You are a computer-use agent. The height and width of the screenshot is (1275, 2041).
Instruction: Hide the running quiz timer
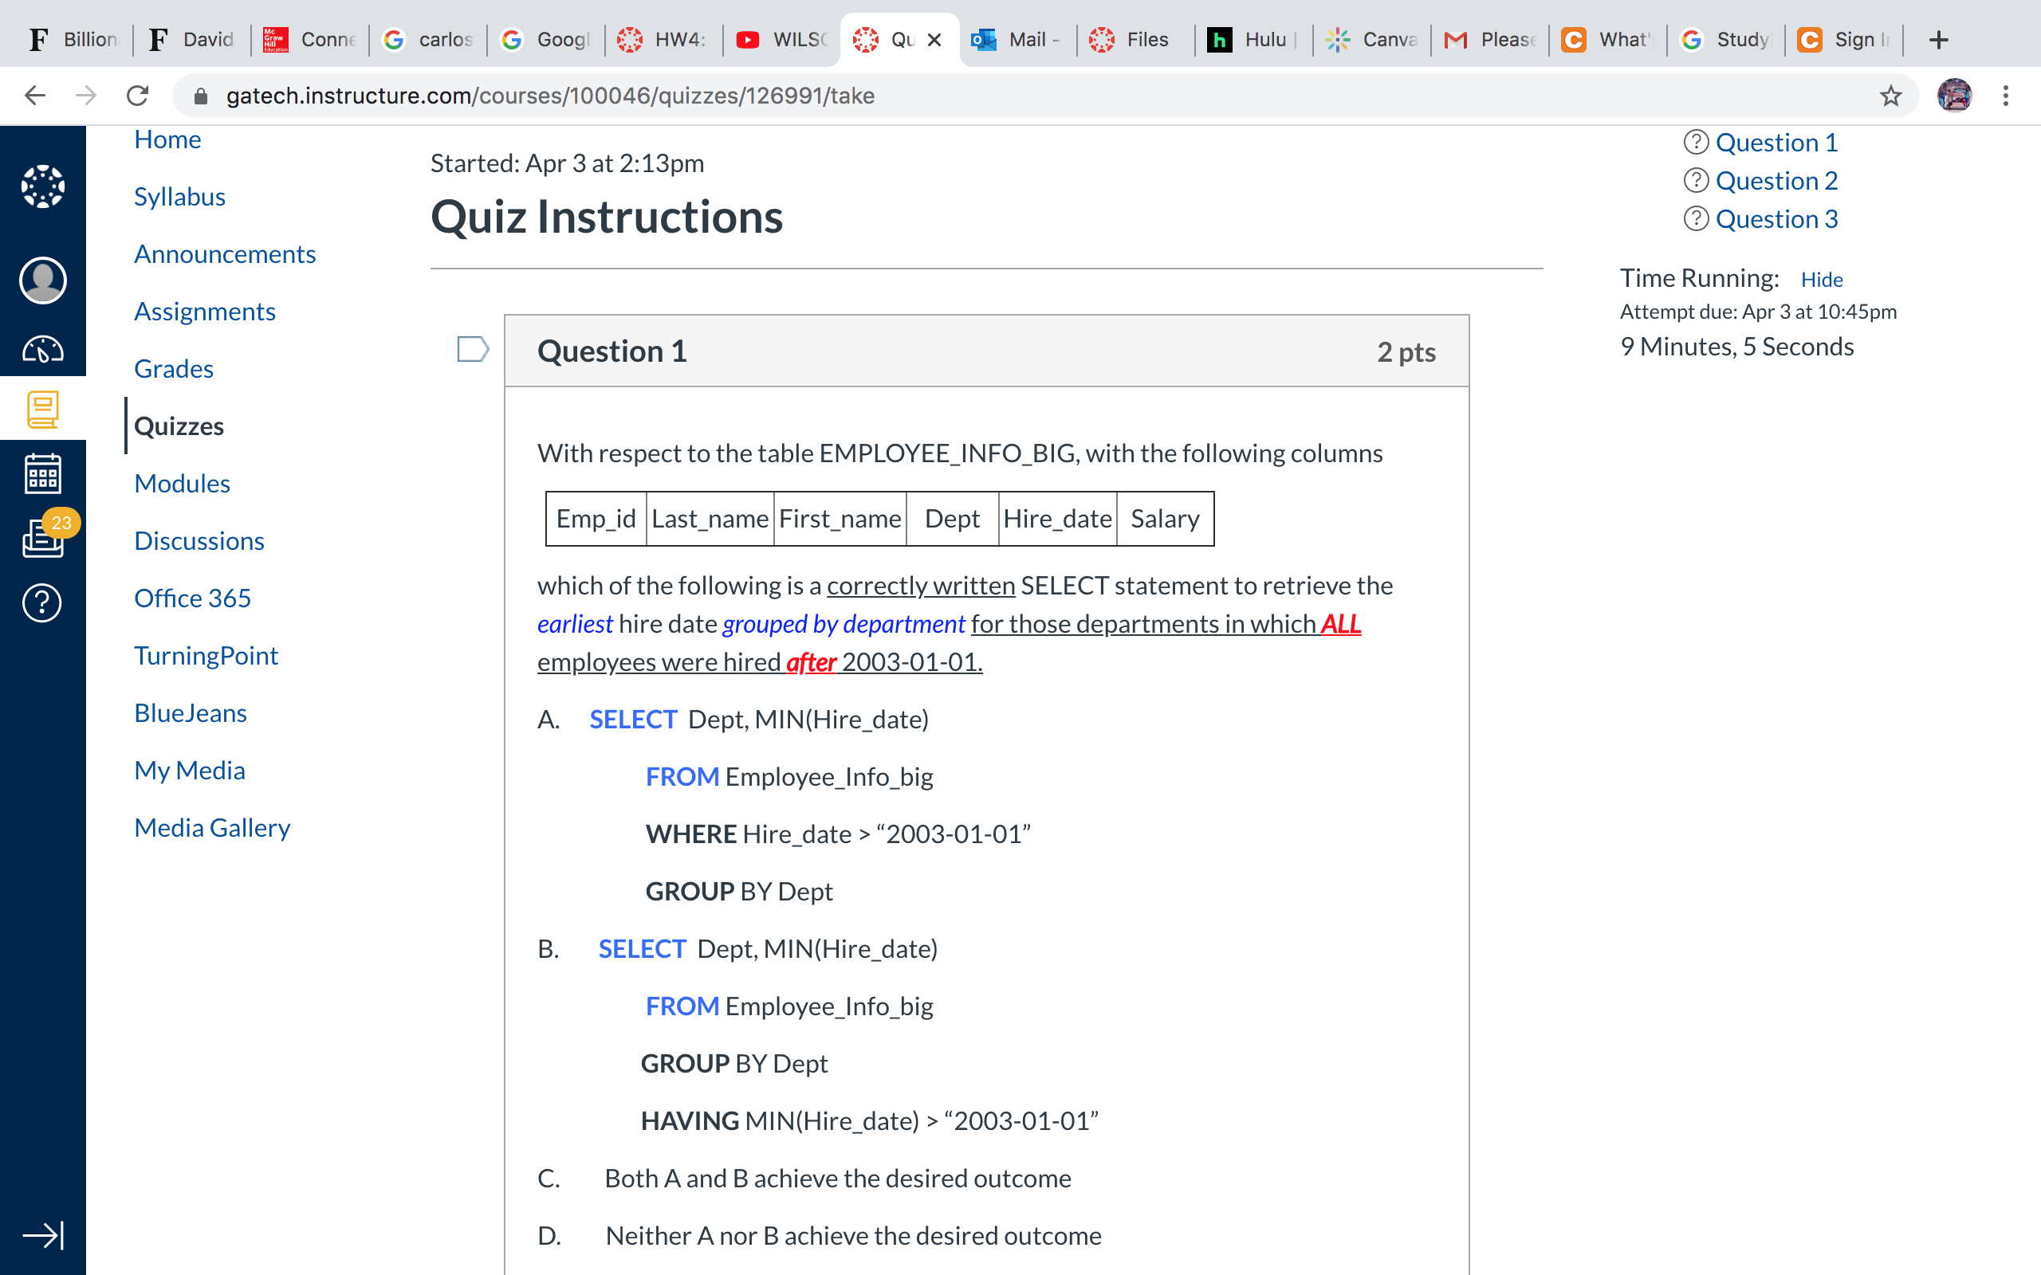pyautogui.click(x=1822, y=279)
